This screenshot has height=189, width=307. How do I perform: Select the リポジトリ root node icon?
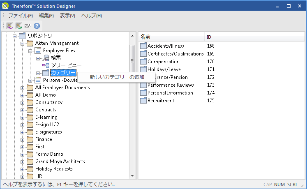pyautogui.click(x=22, y=36)
